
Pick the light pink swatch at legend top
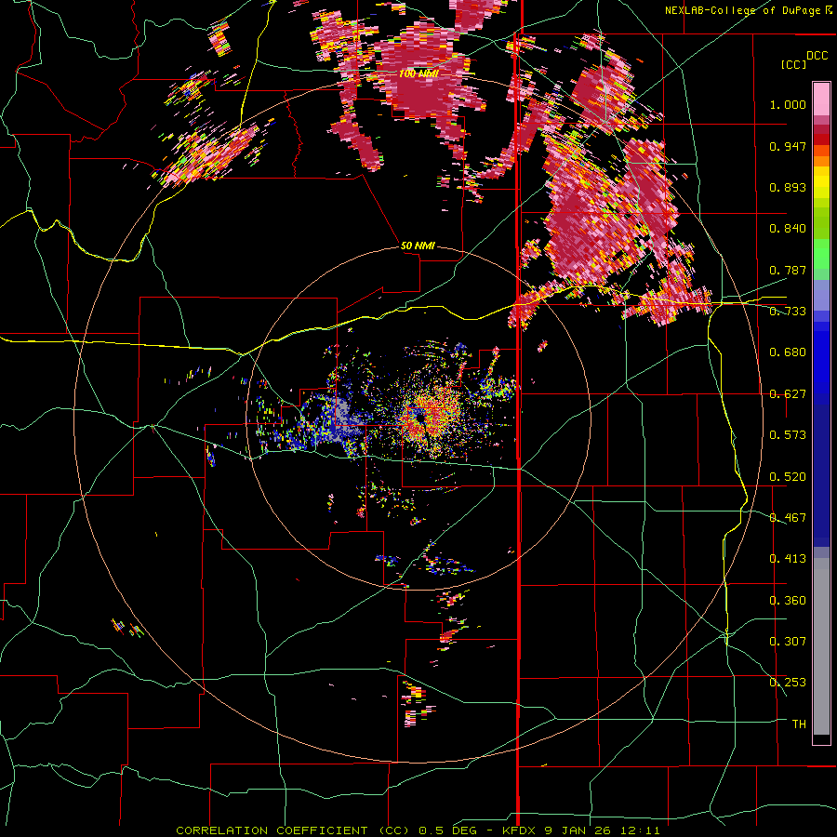point(821,100)
